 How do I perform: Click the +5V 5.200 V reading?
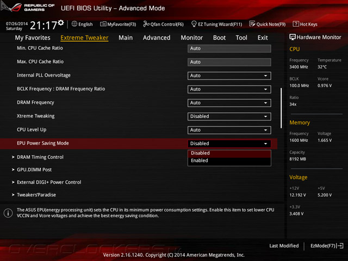pos(325,195)
